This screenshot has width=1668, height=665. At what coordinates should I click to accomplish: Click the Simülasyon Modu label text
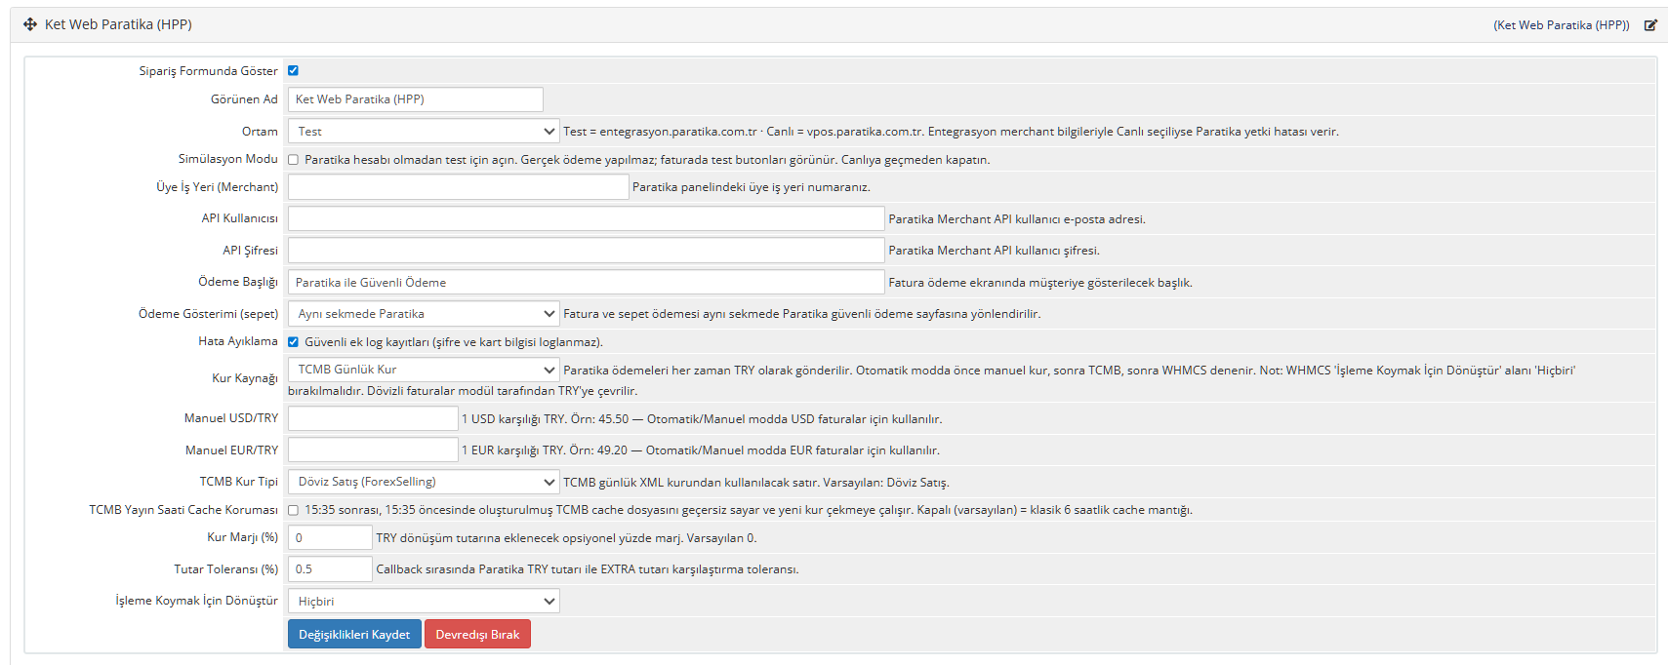pos(227,159)
